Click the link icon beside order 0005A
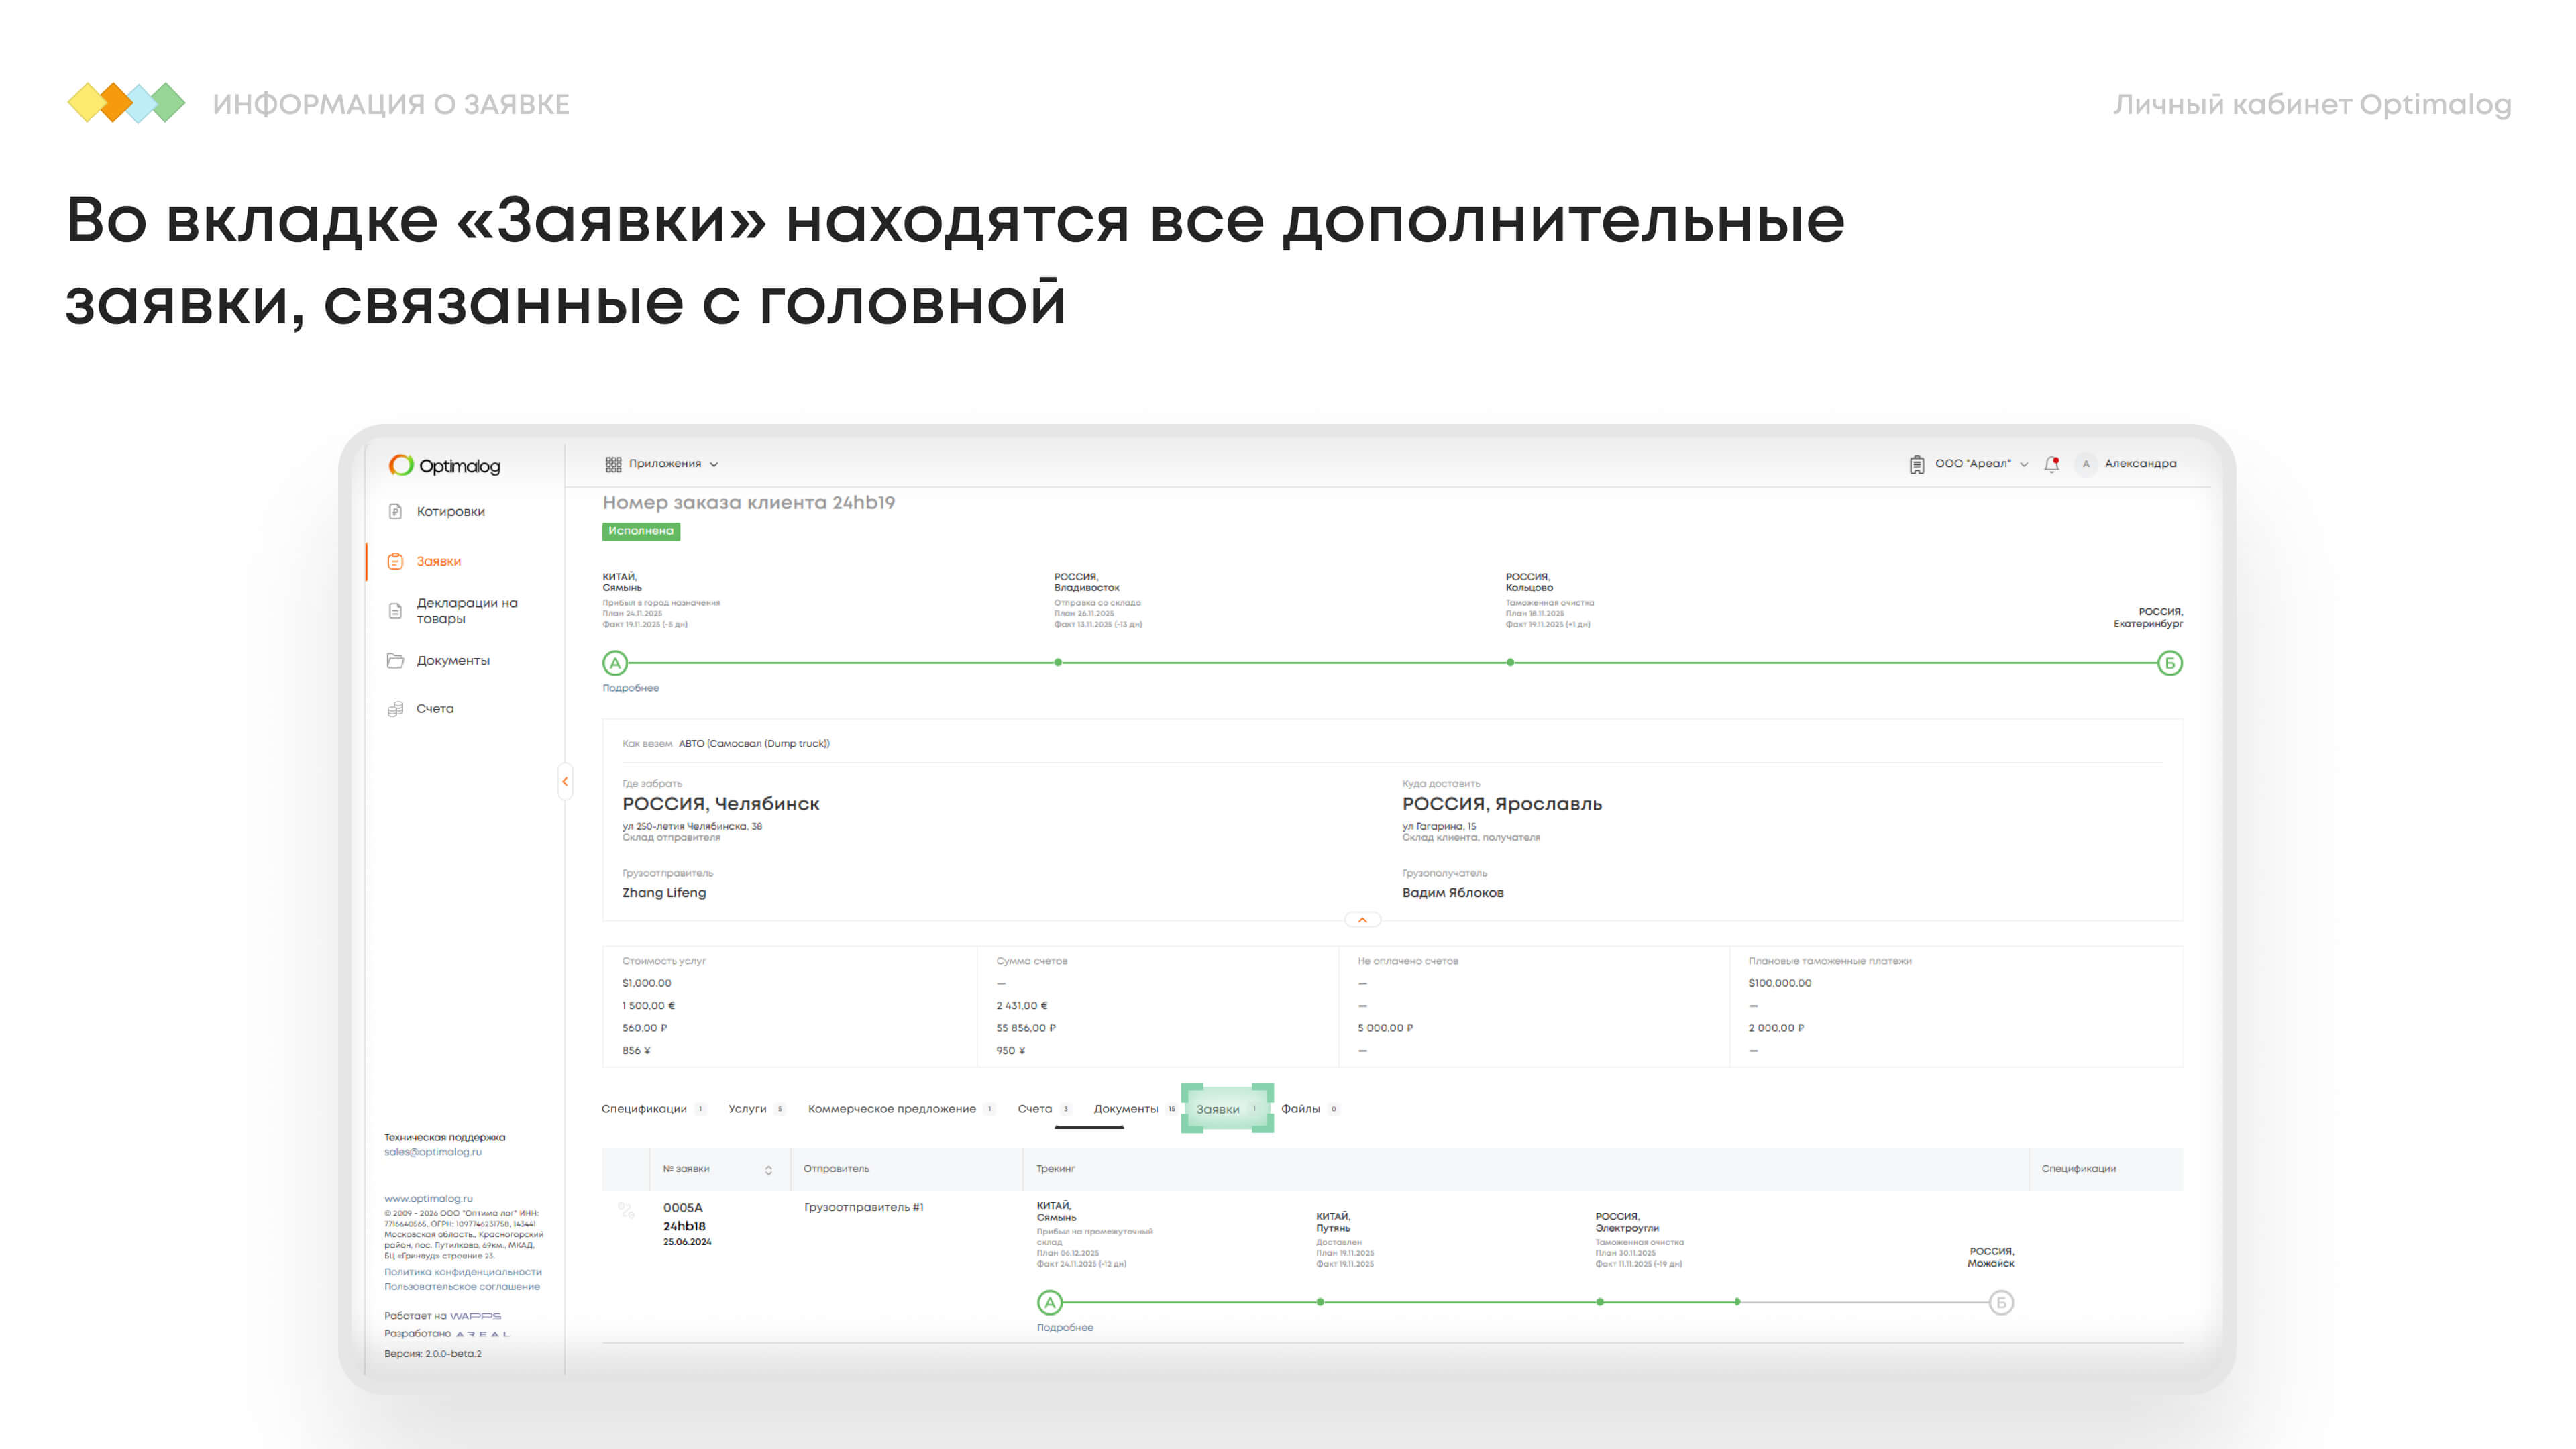Viewport: 2576px width, 1449px height. click(626, 1210)
